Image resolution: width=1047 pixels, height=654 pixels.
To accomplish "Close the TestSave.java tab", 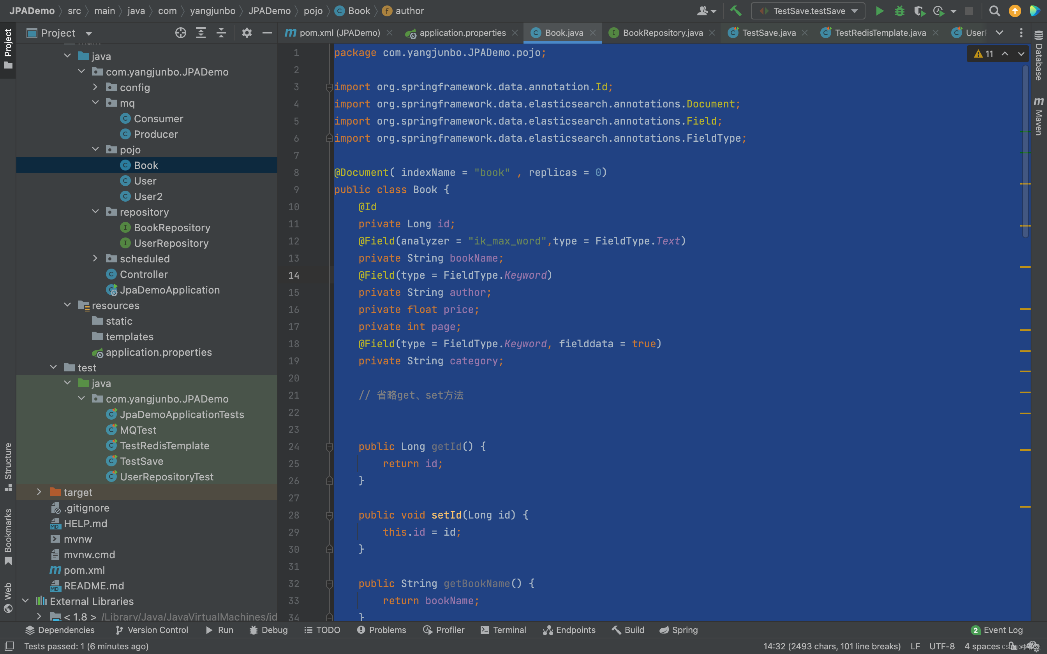I will 805,33.
